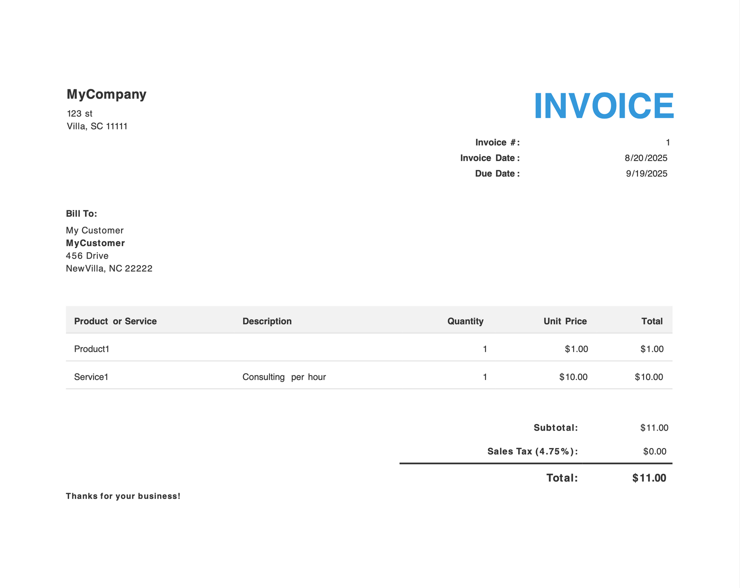Click the Unit Price column header
Viewport: 740px width, 588px height.
[x=565, y=321]
